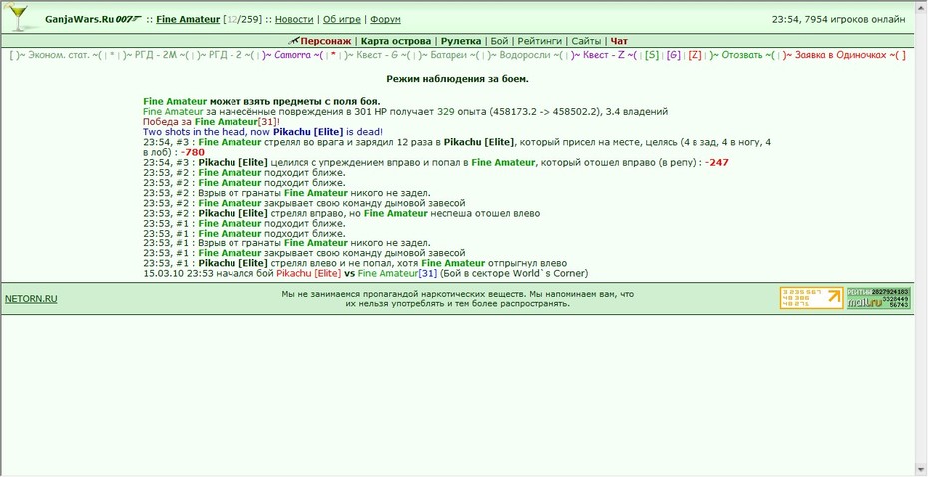Go to the Персонаж menu item
Viewport: 928px width, 477px height.
click(326, 42)
